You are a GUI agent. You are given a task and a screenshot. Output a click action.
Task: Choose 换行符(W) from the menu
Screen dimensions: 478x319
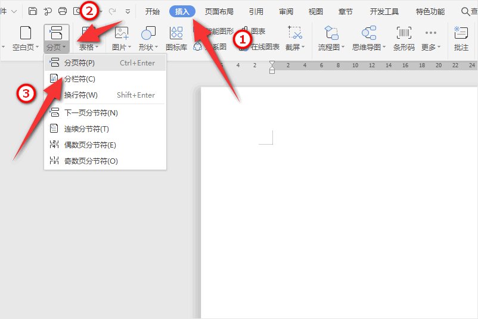(105, 95)
